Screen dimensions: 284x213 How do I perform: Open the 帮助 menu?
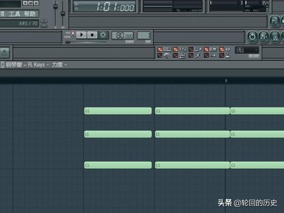(x=30, y=14)
